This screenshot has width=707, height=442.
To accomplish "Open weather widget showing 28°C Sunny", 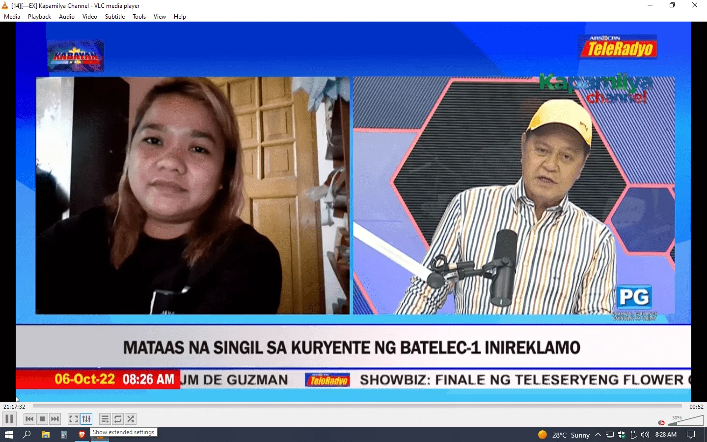I will [564, 435].
